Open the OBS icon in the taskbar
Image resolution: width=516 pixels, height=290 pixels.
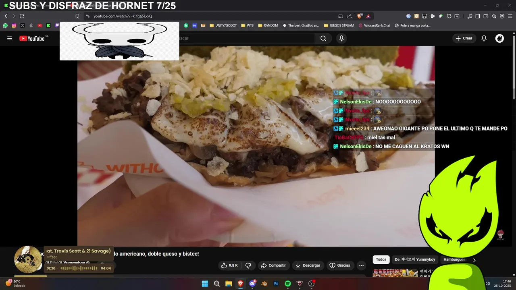pos(312,284)
